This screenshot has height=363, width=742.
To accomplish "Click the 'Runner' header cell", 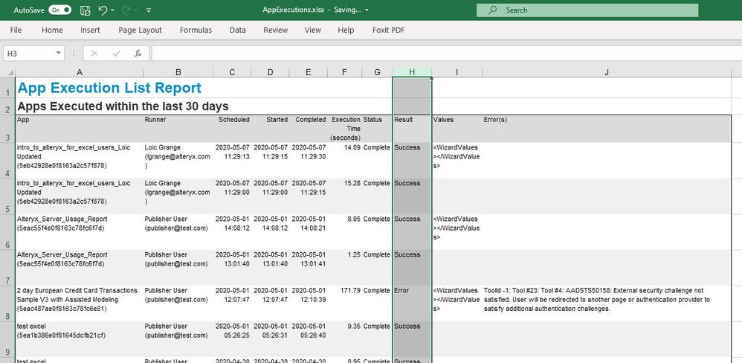I will pos(178,128).
